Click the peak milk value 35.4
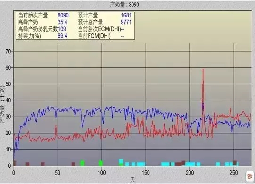This screenshot has width=255, height=184. (62, 22)
